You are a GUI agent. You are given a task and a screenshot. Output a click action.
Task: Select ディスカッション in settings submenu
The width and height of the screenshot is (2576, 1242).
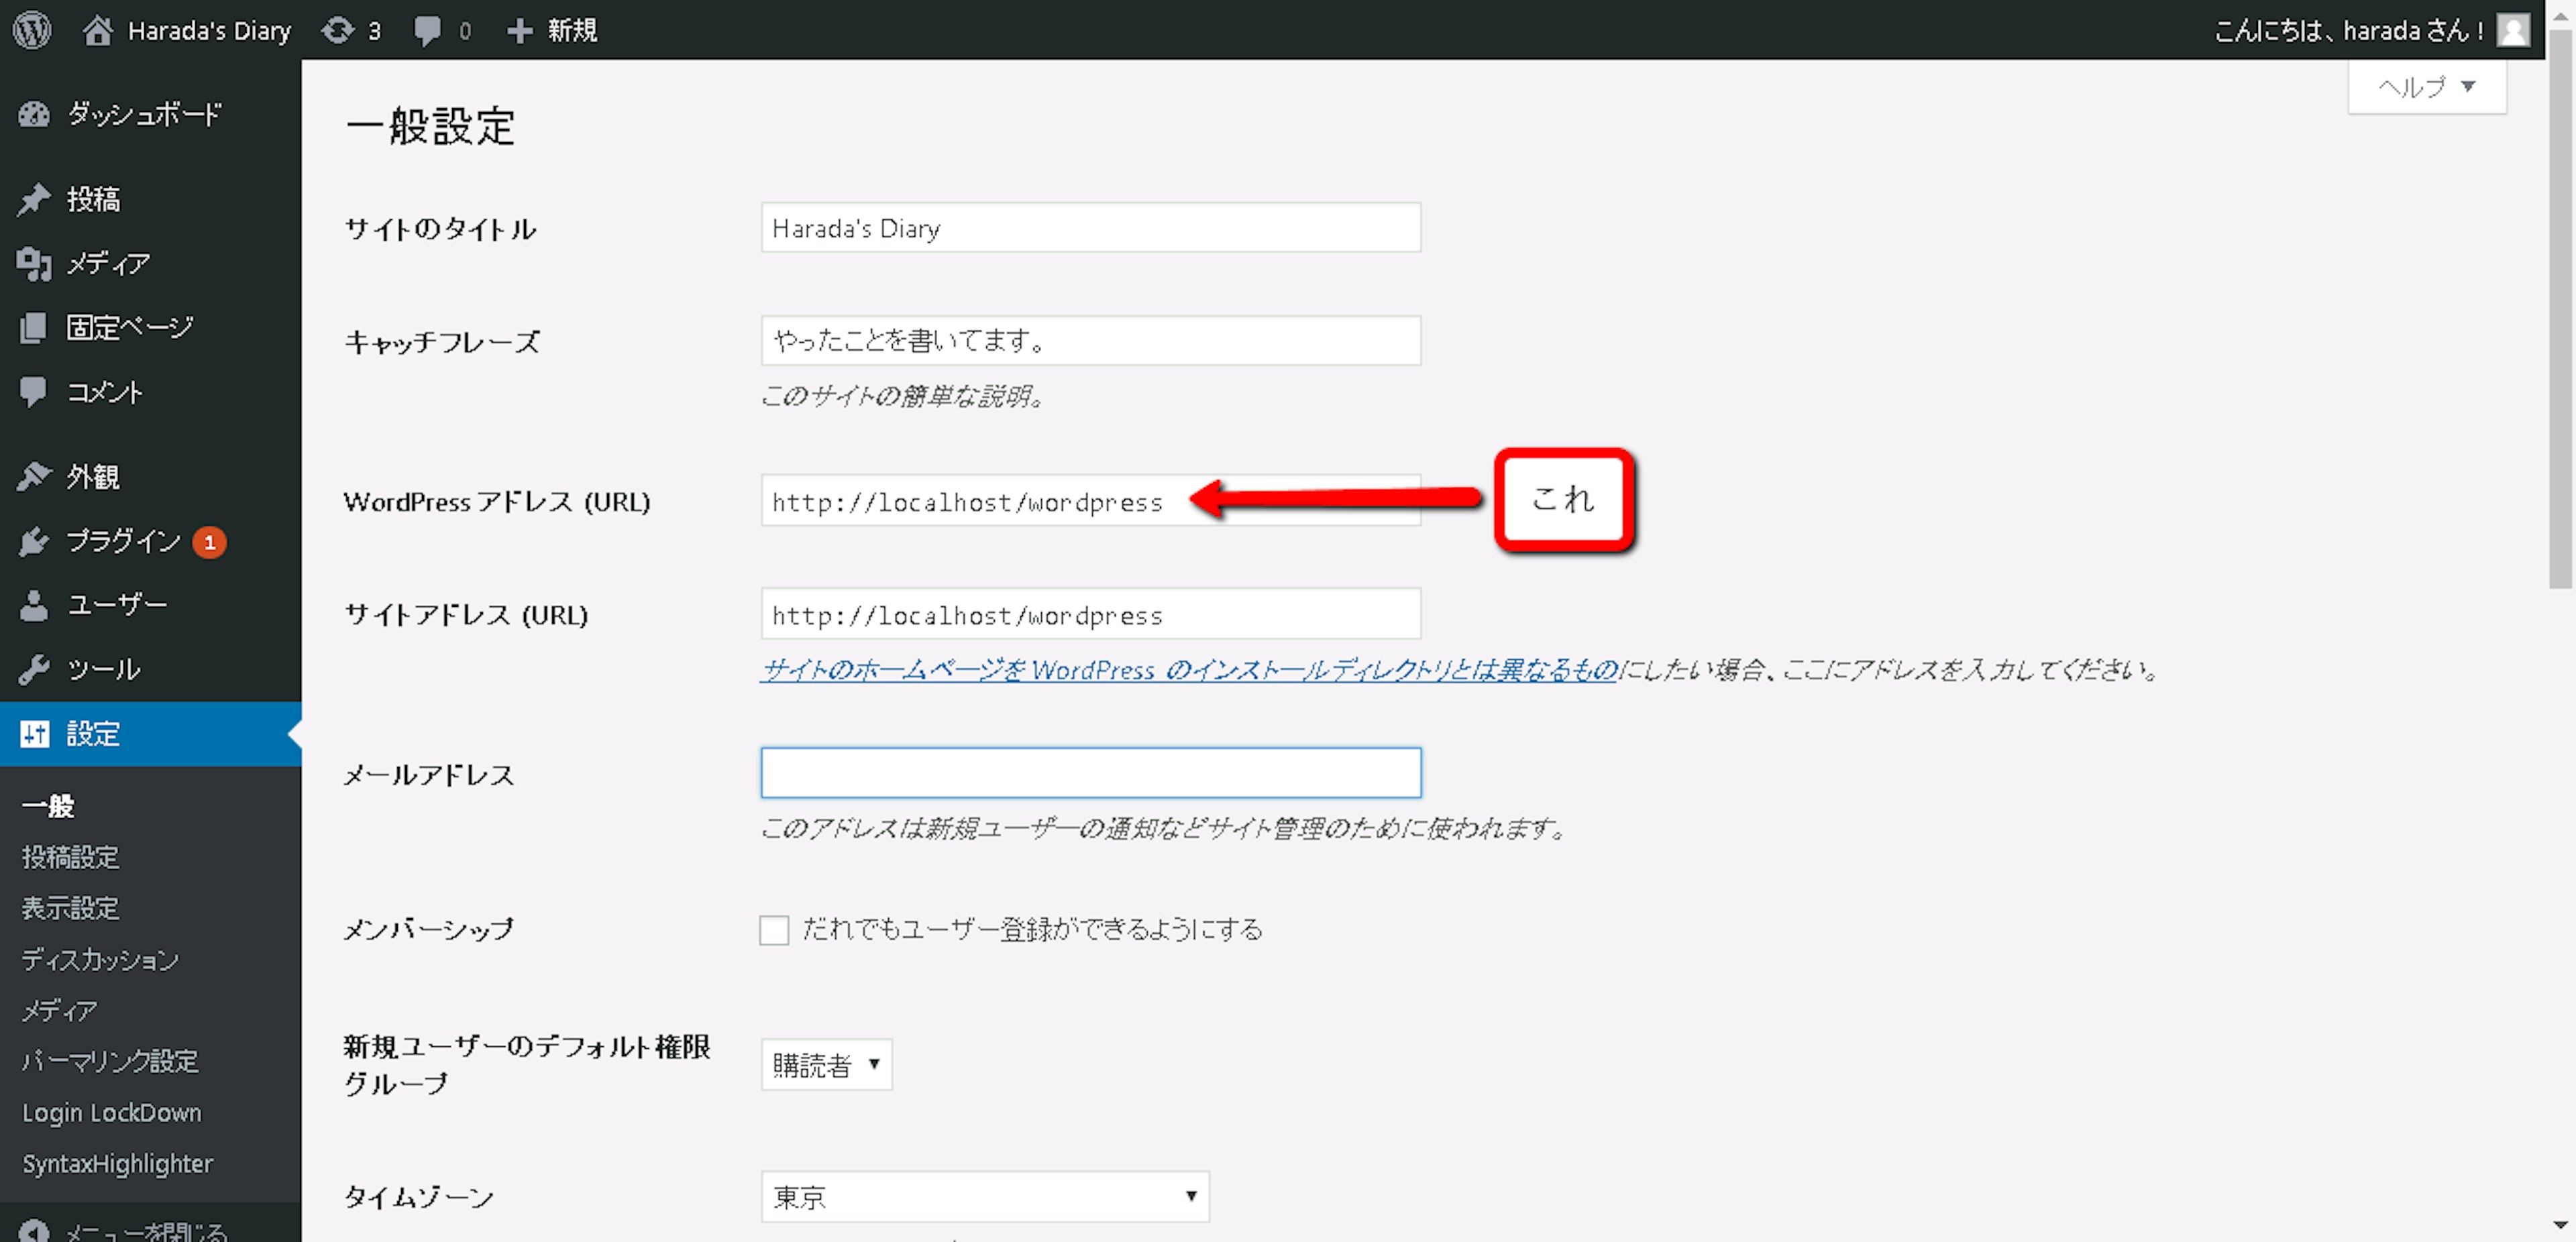coord(100,959)
